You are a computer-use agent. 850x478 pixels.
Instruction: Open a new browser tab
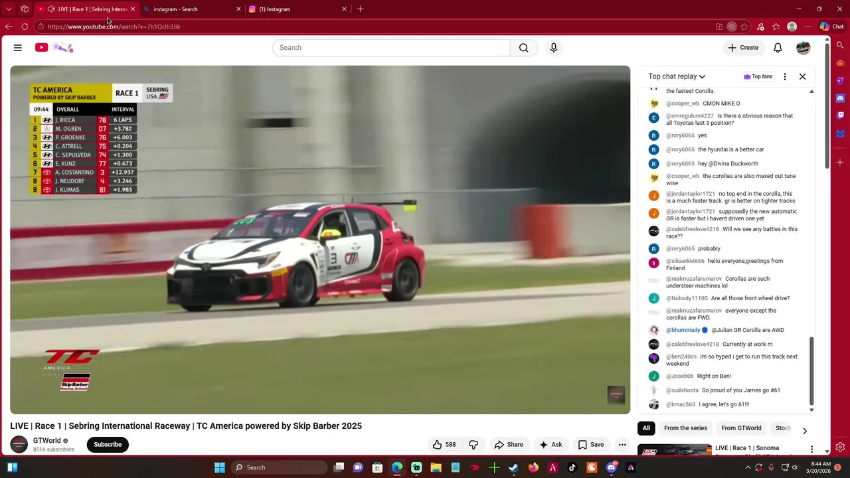[360, 9]
